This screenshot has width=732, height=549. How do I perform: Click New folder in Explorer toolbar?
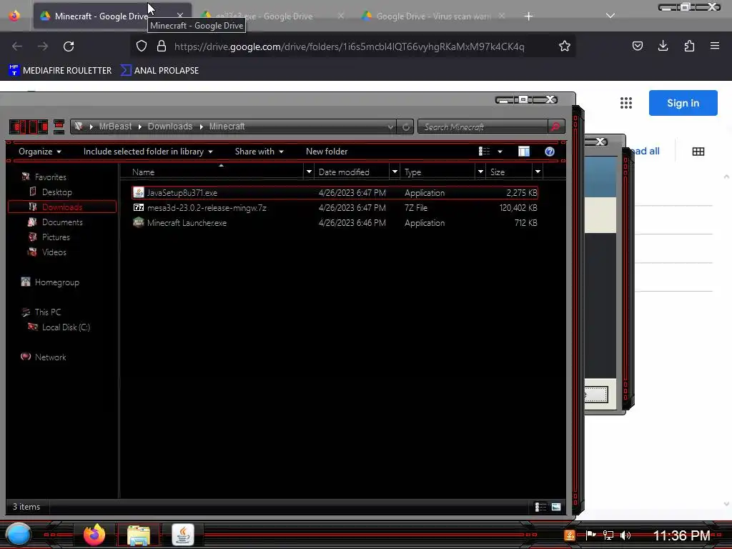327,152
